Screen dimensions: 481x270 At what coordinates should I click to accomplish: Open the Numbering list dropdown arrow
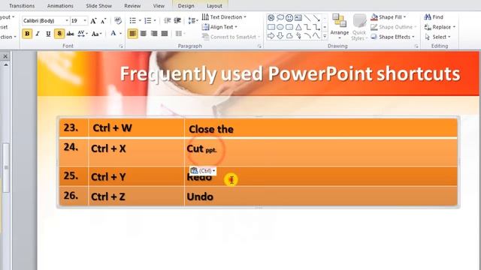click(x=155, y=20)
